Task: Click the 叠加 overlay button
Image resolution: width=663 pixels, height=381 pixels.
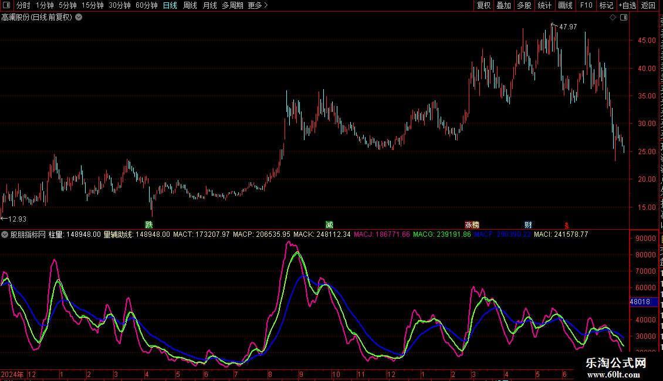Action: coord(504,5)
